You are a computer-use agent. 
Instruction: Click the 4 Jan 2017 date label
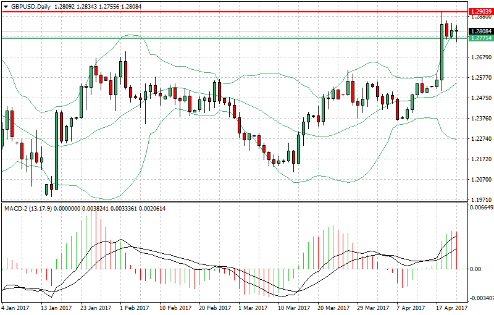click(15, 308)
